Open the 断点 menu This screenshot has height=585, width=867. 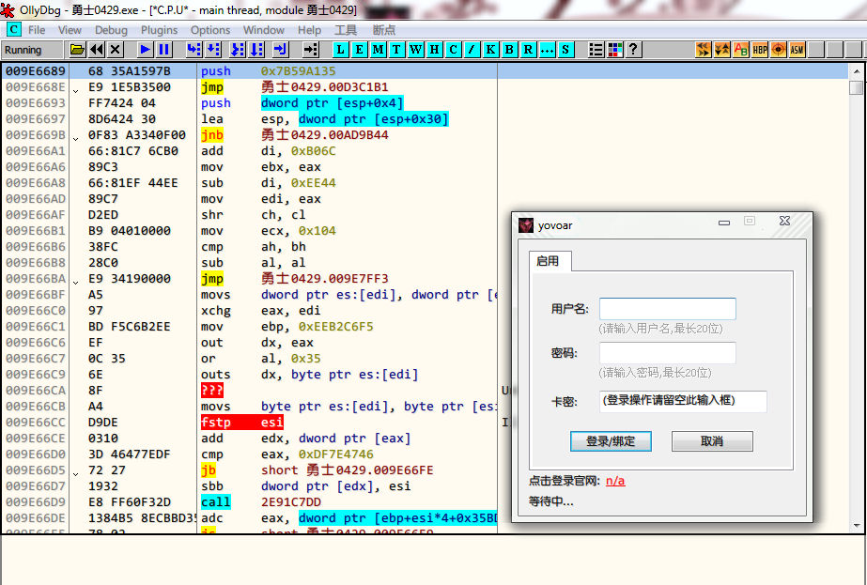384,30
